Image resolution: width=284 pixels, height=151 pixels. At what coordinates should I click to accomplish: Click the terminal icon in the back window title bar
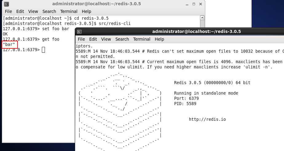coord(6,4)
